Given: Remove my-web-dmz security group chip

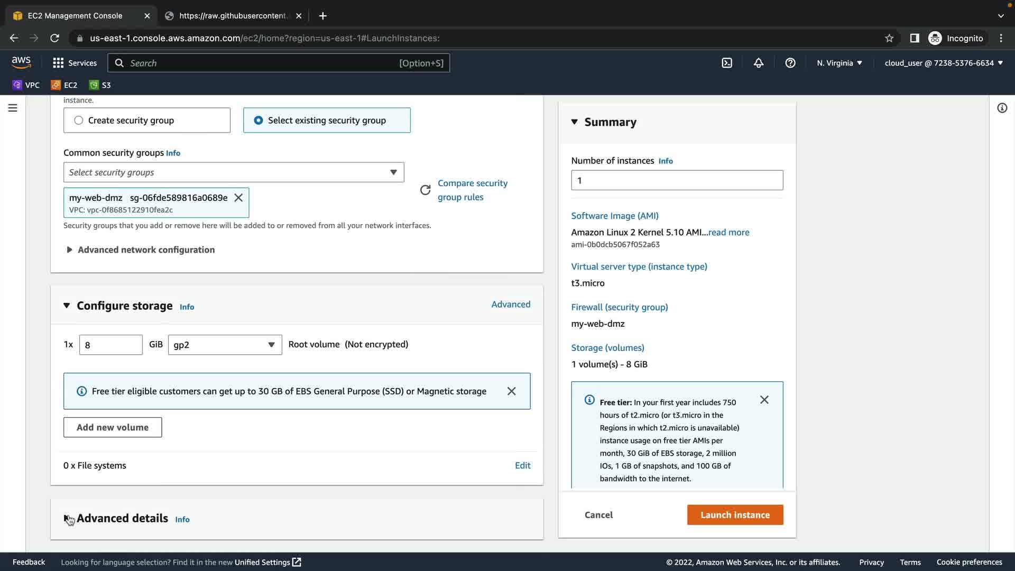Looking at the screenshot, I should click(x=238, y=198).
